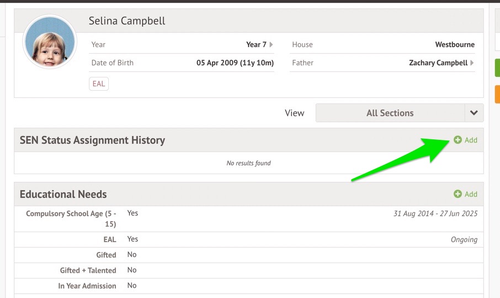
Task: Select the Gifted educational need row
Action: [x=248, y=255]
